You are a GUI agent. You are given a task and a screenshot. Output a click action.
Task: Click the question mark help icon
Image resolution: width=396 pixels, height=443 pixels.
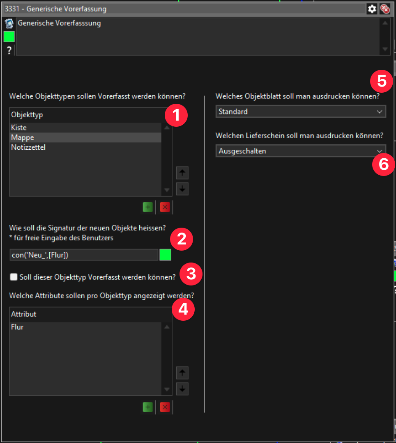point(9,51)
